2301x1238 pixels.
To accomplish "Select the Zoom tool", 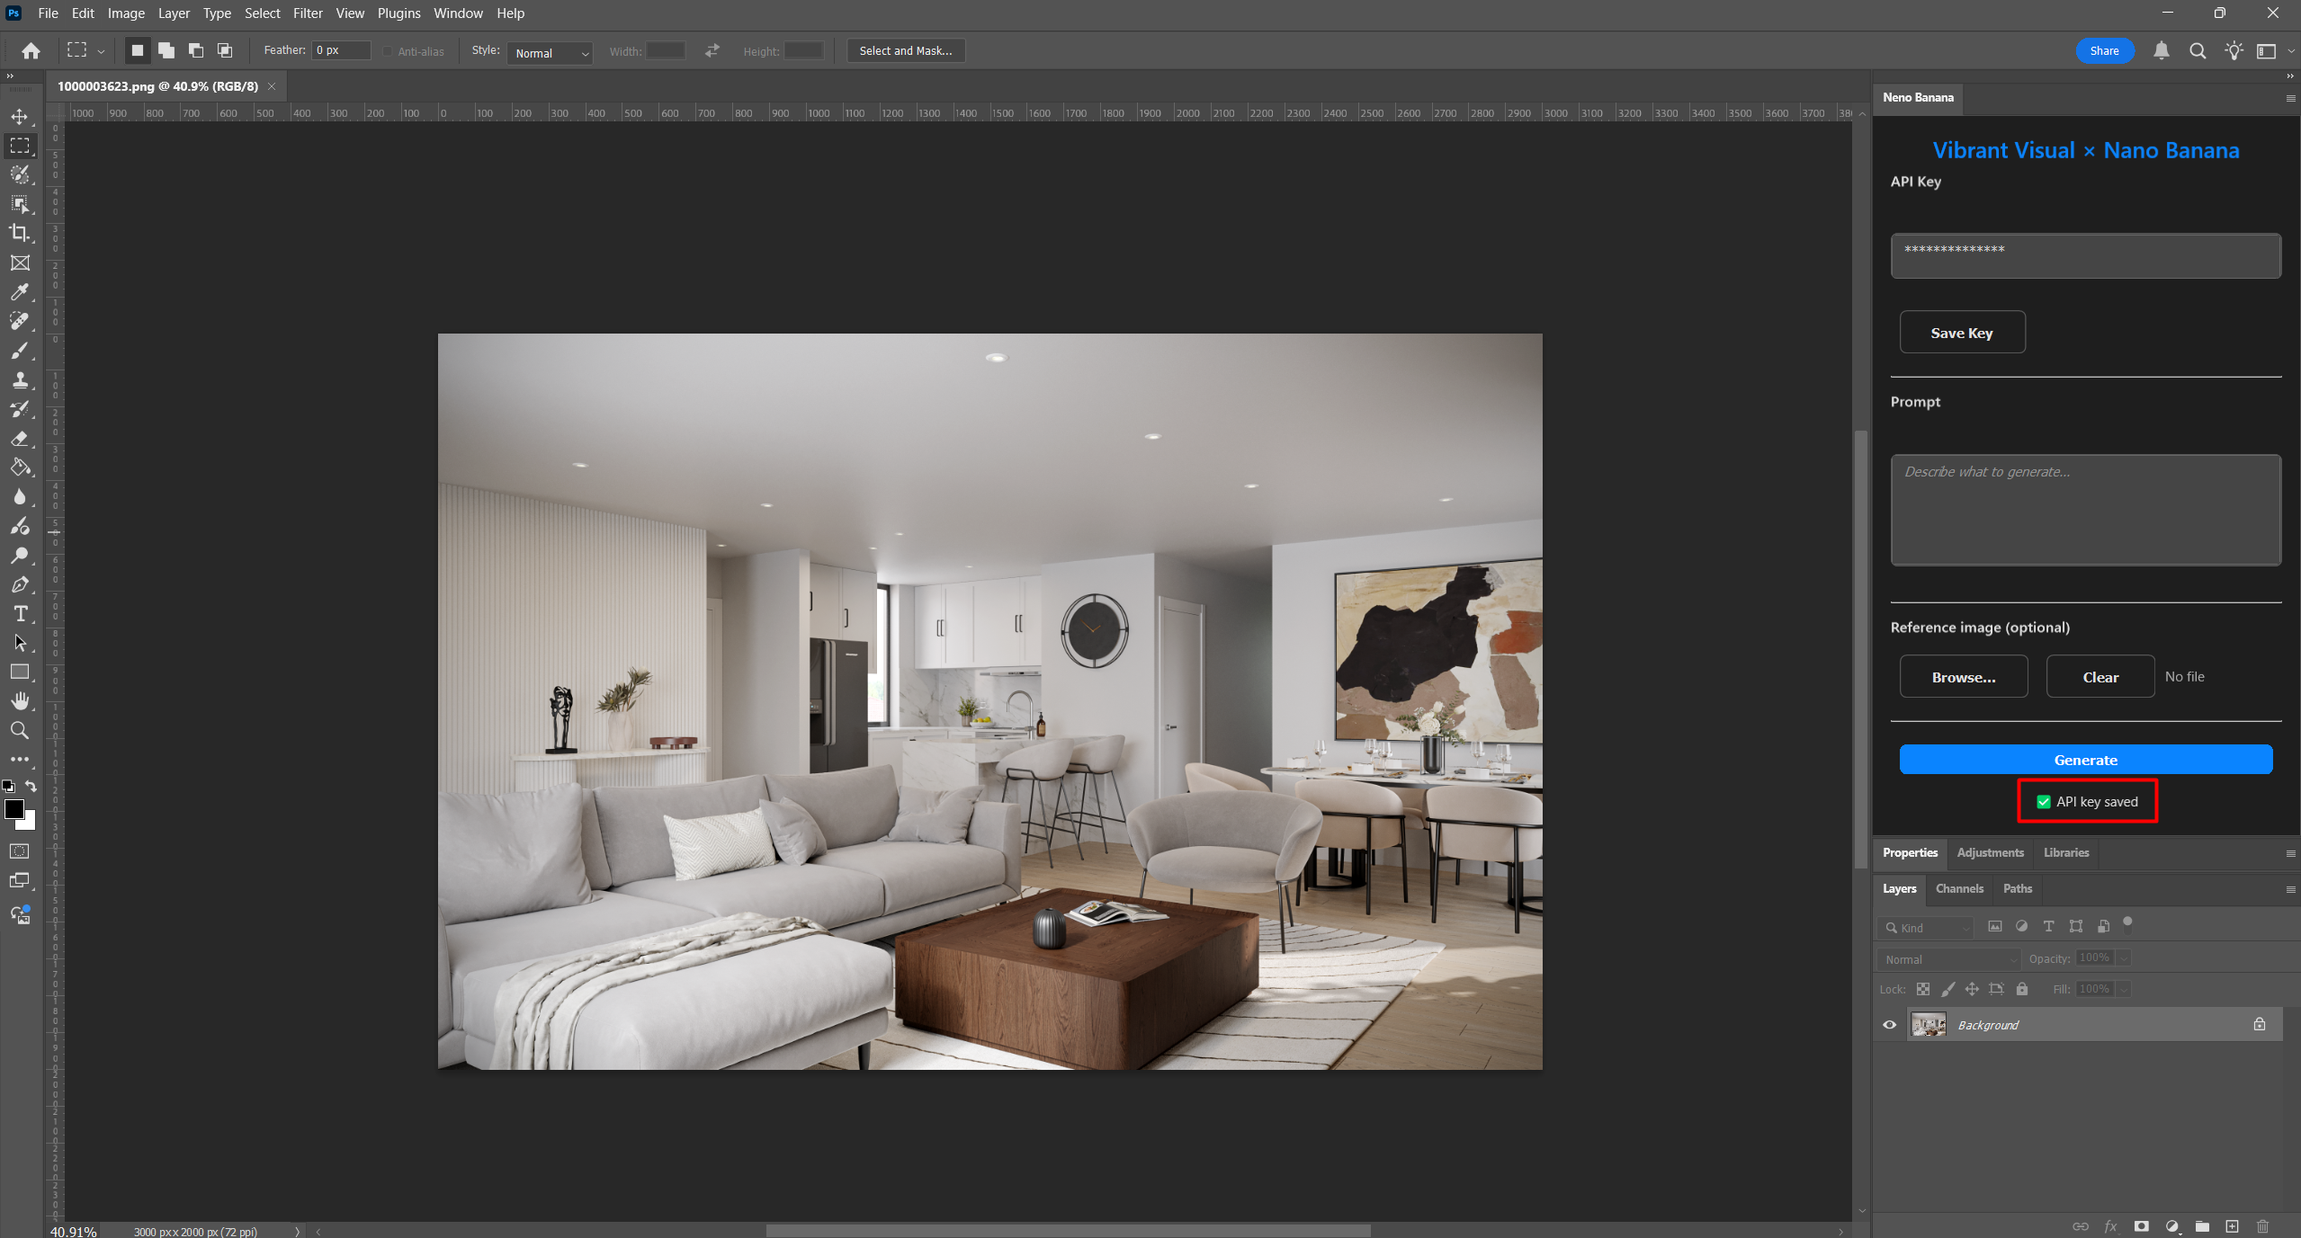I will pyautogui.click(x=20, y=730).
